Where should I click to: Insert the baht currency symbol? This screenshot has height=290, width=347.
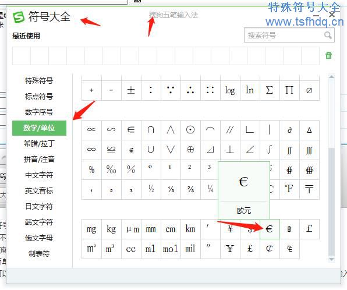click(289, 229)
